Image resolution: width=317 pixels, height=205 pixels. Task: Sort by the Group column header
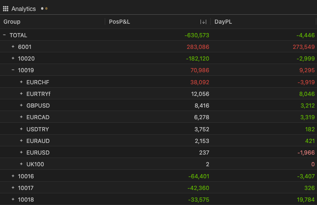(12, 21)
